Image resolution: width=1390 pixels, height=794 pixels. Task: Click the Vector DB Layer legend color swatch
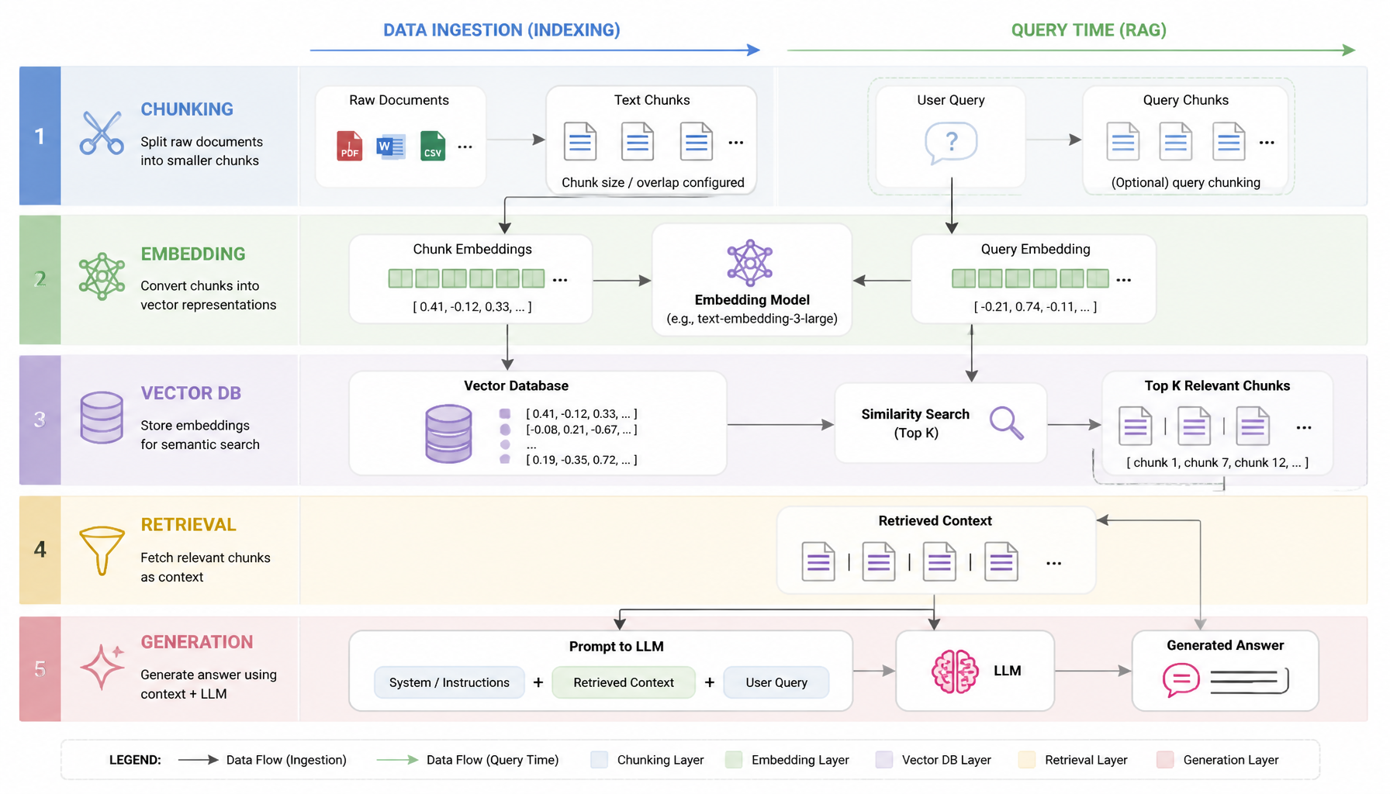pyautogui.click(x=884, y=760)
